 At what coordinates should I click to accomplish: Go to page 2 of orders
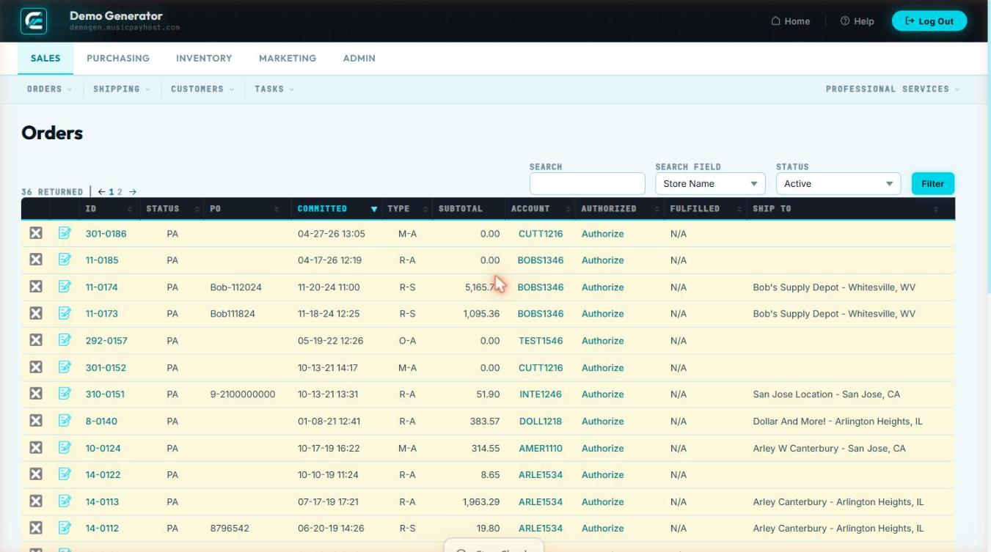(x=120, y=192)
